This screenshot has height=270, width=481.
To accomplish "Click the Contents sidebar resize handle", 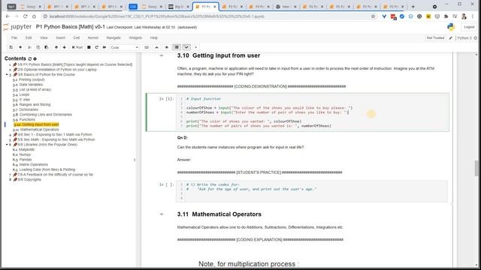I will (x=135, y=160).
